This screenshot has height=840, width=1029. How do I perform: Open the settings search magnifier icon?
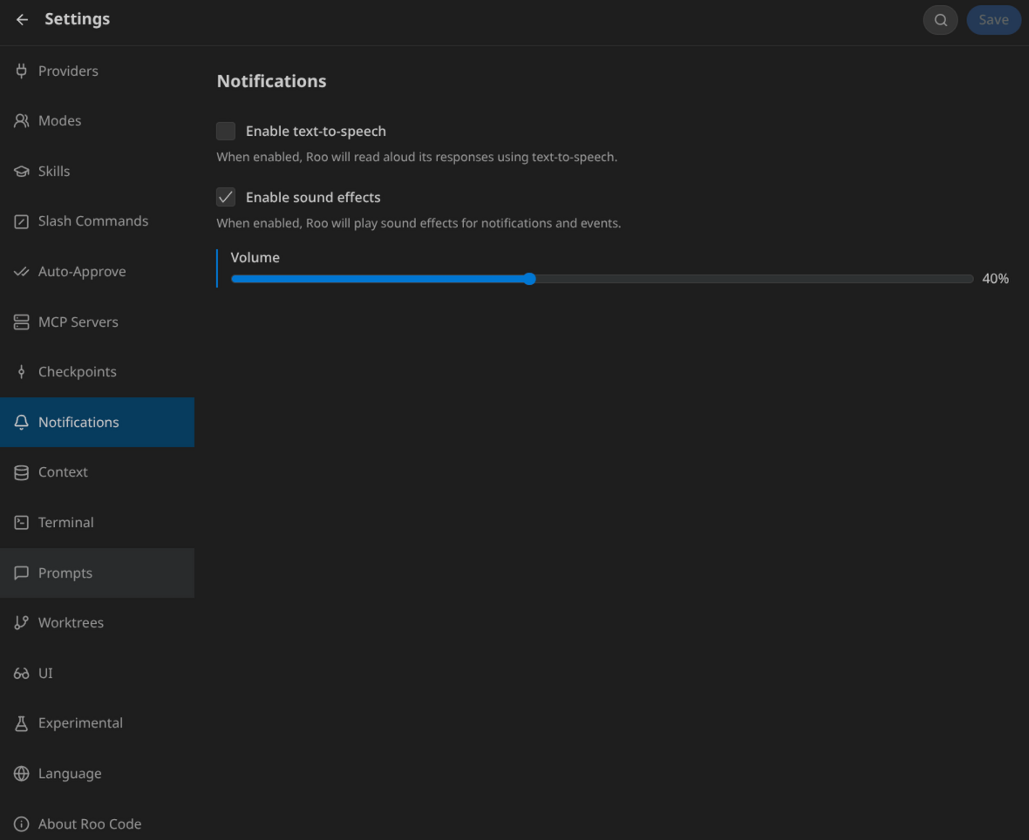point(940,20)
